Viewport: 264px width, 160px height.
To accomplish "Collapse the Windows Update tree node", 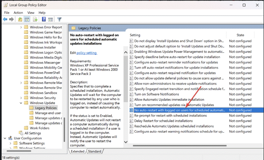I will click(x=21, y=103).
